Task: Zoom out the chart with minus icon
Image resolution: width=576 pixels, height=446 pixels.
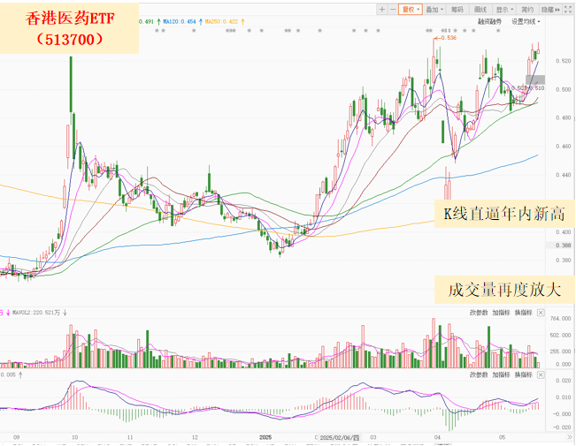Action: 392,10
